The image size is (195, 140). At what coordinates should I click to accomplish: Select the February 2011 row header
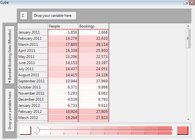pos(33,38)
